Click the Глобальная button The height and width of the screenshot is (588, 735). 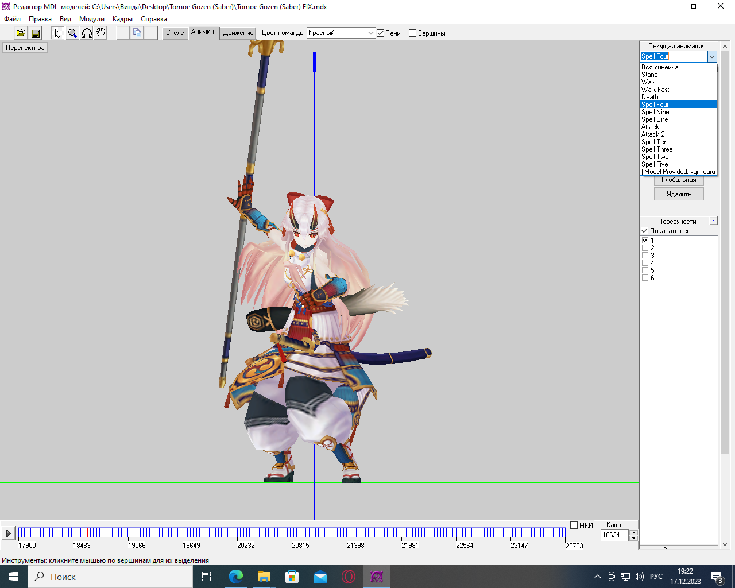point(679,180)
